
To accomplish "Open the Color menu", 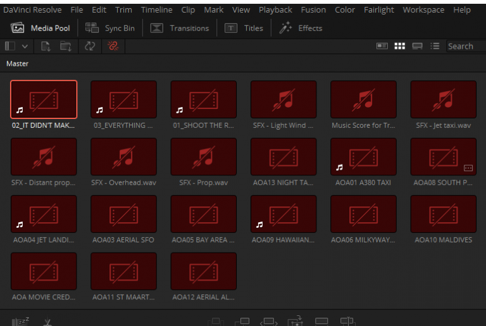I will [x=345, y=10].
